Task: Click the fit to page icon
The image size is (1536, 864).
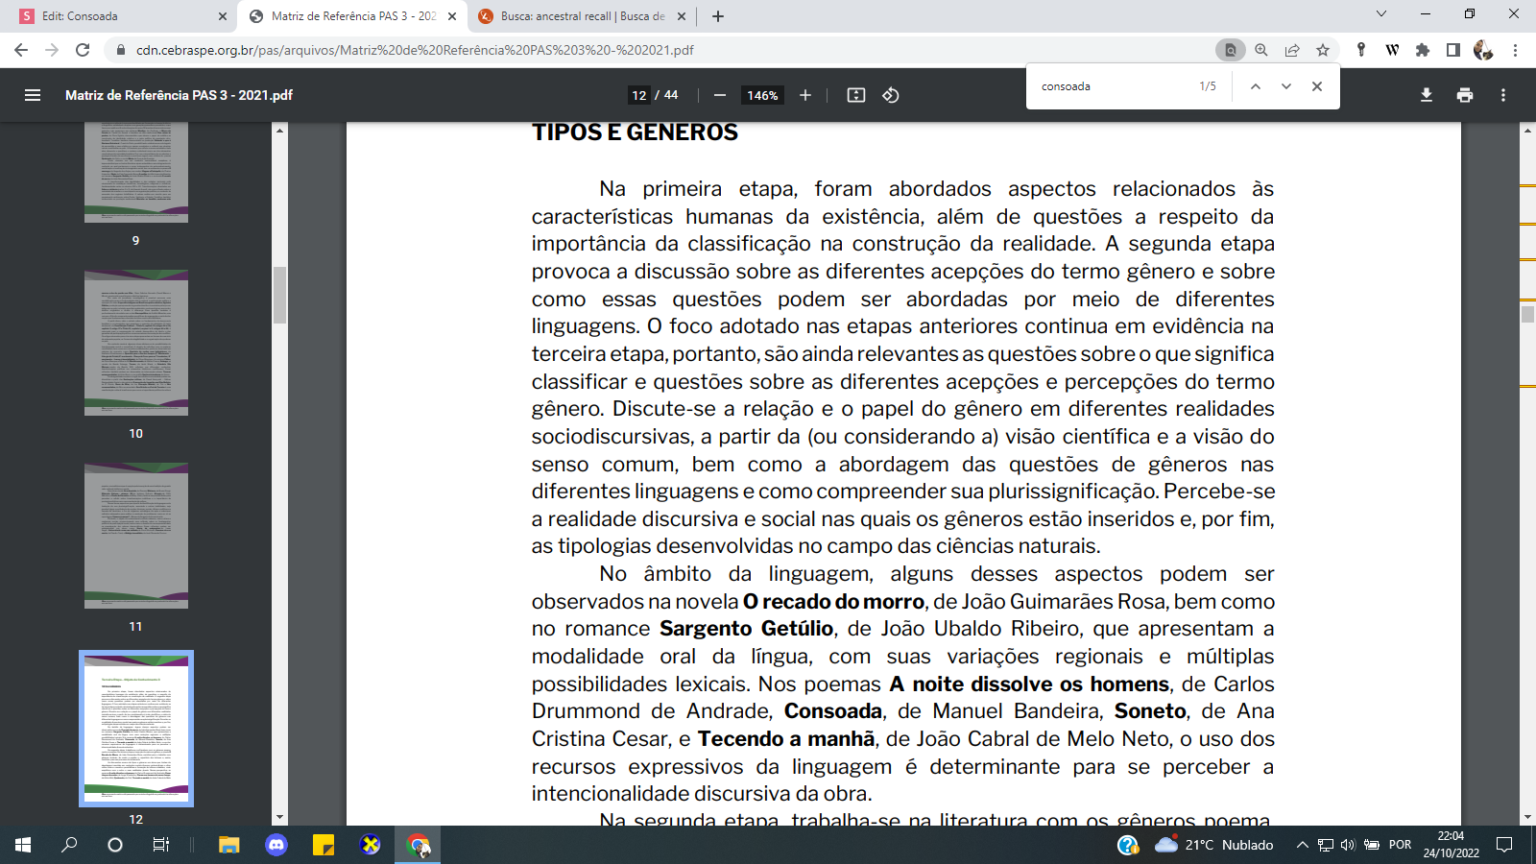Action: click(x=856, y=95)
